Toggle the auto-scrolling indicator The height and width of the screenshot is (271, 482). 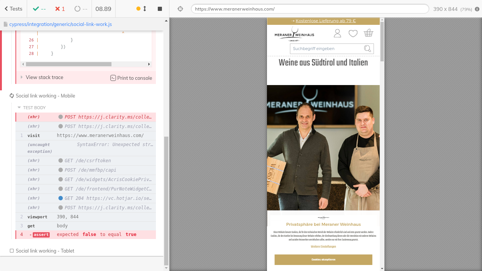(141, 9)
